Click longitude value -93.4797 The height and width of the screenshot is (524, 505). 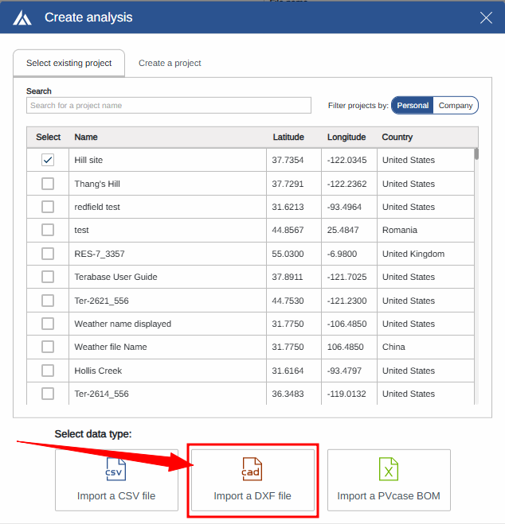pyautogui.click(x=344, y=371)
